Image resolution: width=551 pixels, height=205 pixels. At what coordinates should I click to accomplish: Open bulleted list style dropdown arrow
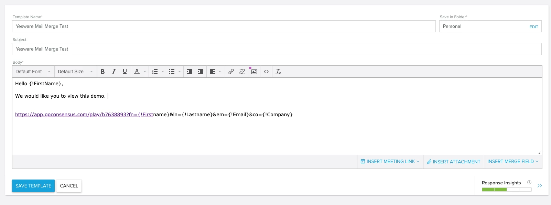coord(179,72)
